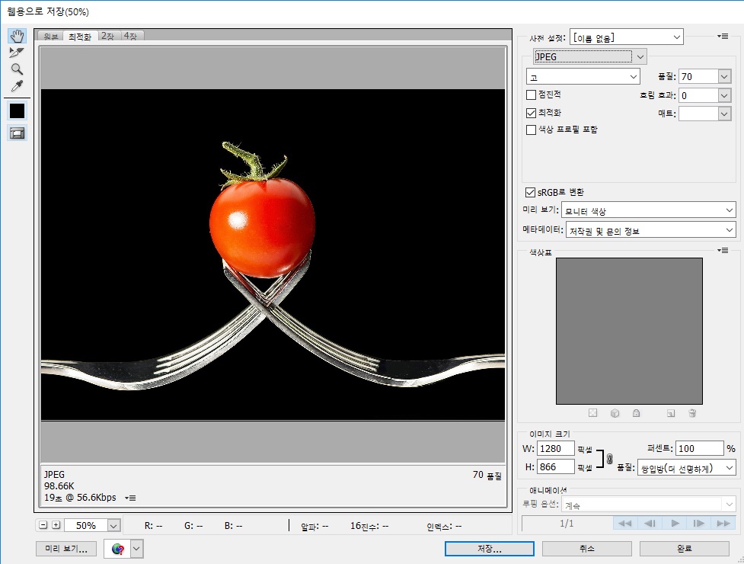Click the zoom out minus button
This screenshot has width=744, height=564.
click(43, 525)
